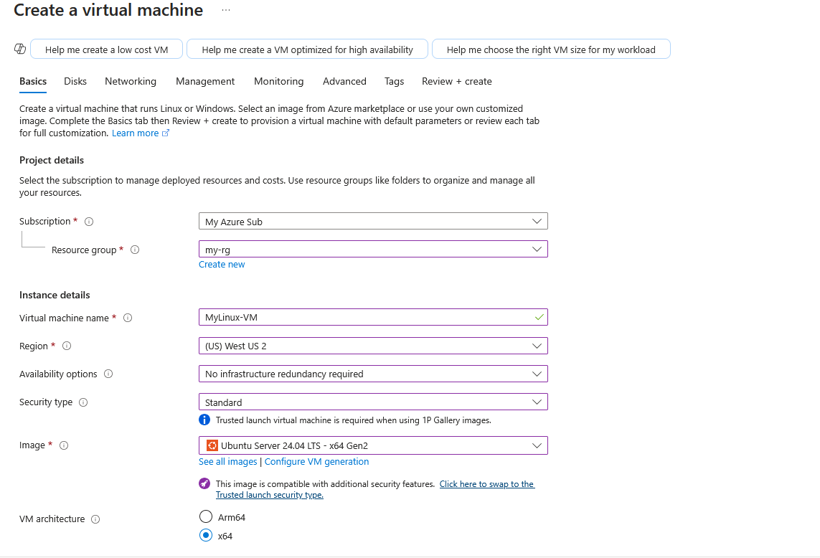Switch to the Monitoring tab
The width and height of the screenshot is (820, 558).
pyautogui.click(x=279, y=82)
